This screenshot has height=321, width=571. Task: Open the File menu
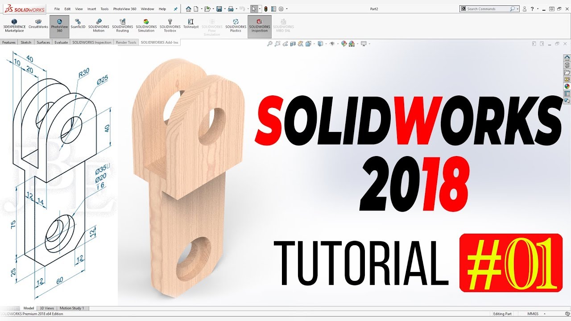(57, 9)
